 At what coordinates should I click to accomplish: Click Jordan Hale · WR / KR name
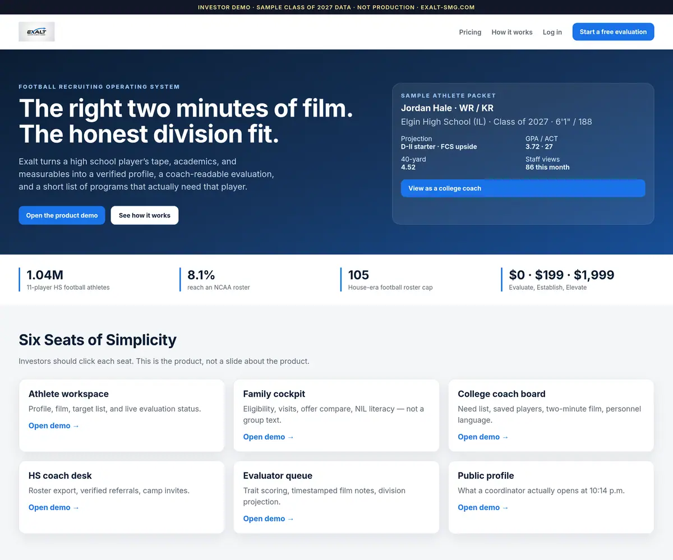click(447, 108)
